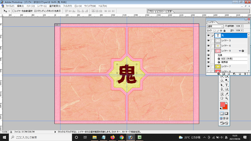The height and width of the screenshot is (141, 251).
Task: Select the Rectangle shape tool
Action: [226, 89]
